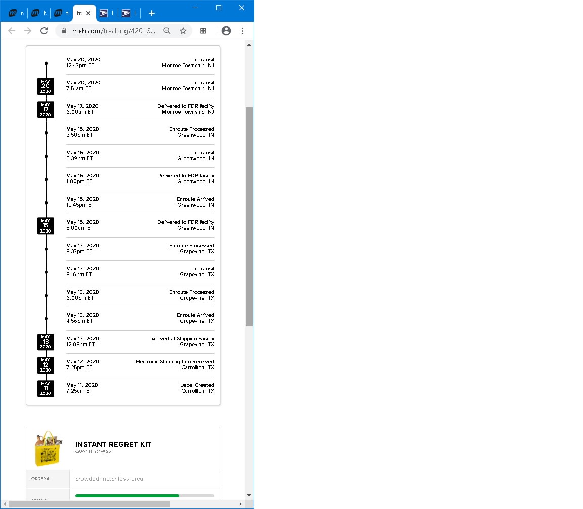The width and height of the screenshot is (583, 509).
Task: Click the Instant Regret Kit product image
Action: 48,448
